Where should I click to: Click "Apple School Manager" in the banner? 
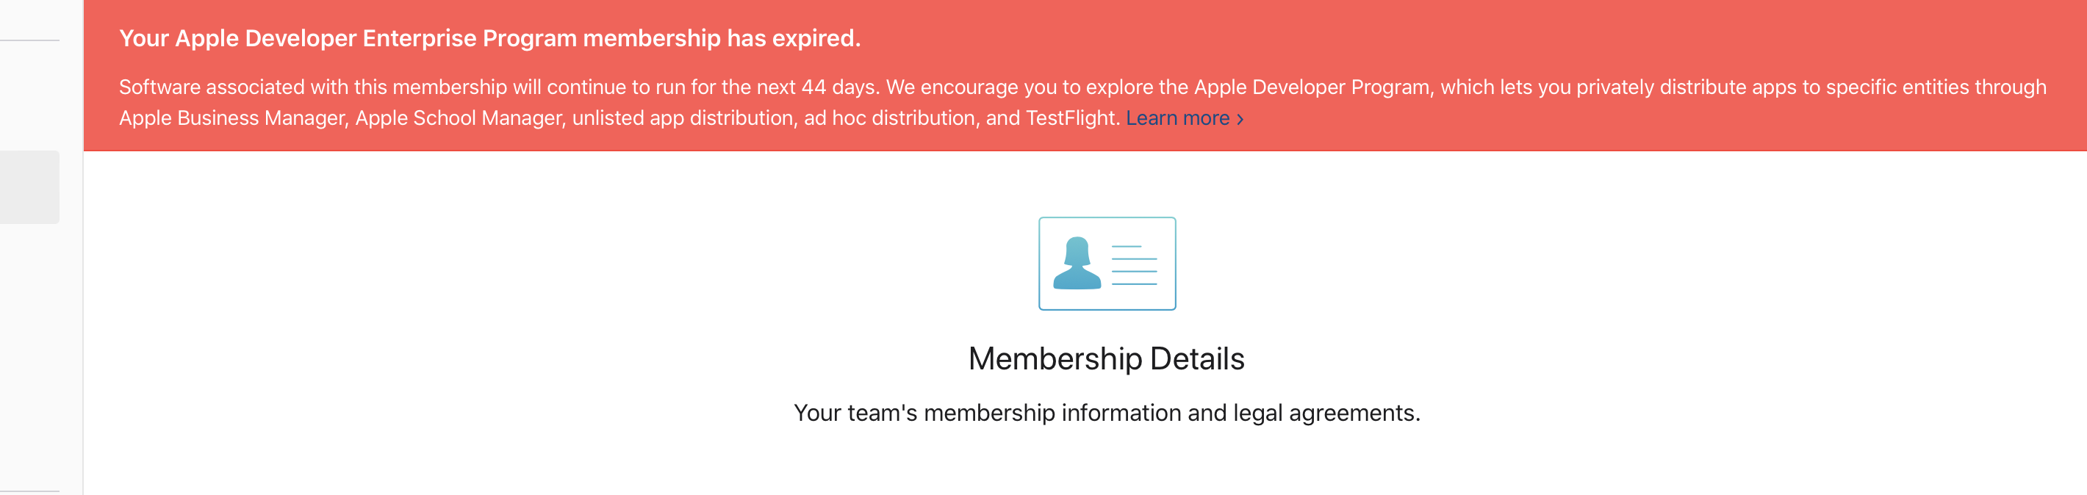point(459,118)
